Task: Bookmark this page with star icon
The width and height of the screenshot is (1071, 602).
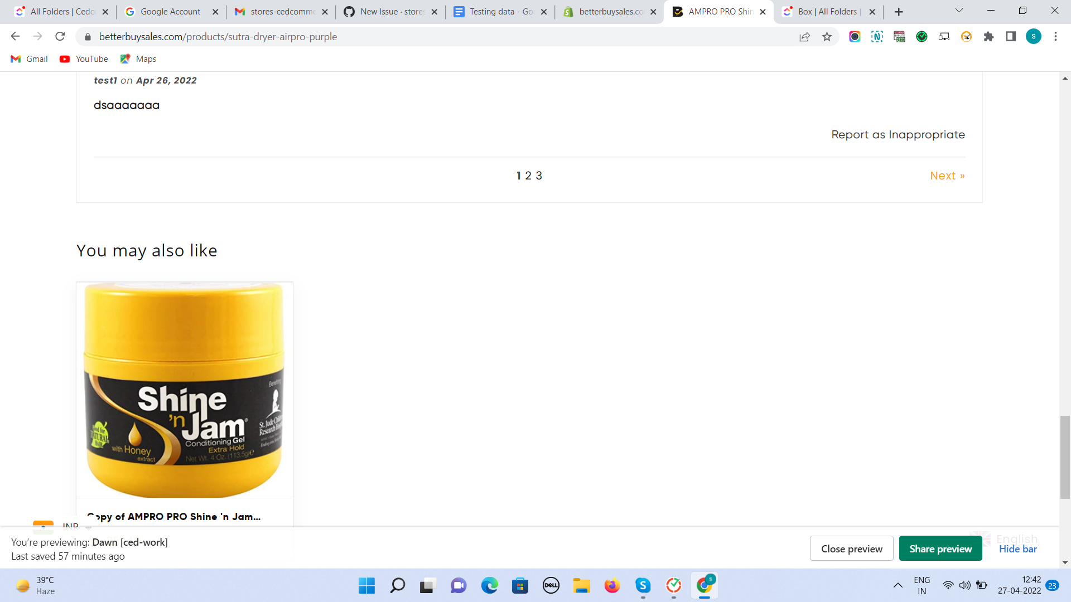Action: (x=827, y=37)
